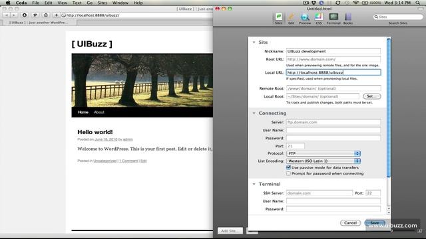Screen dimensions: 426x239
Task: Collapse the Terminal section triangle
Action: tap(254, 185)
